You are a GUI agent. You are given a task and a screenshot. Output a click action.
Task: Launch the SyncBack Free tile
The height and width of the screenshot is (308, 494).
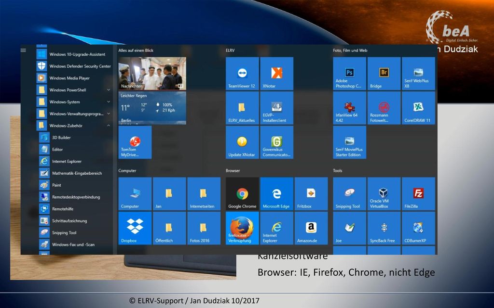384,228
